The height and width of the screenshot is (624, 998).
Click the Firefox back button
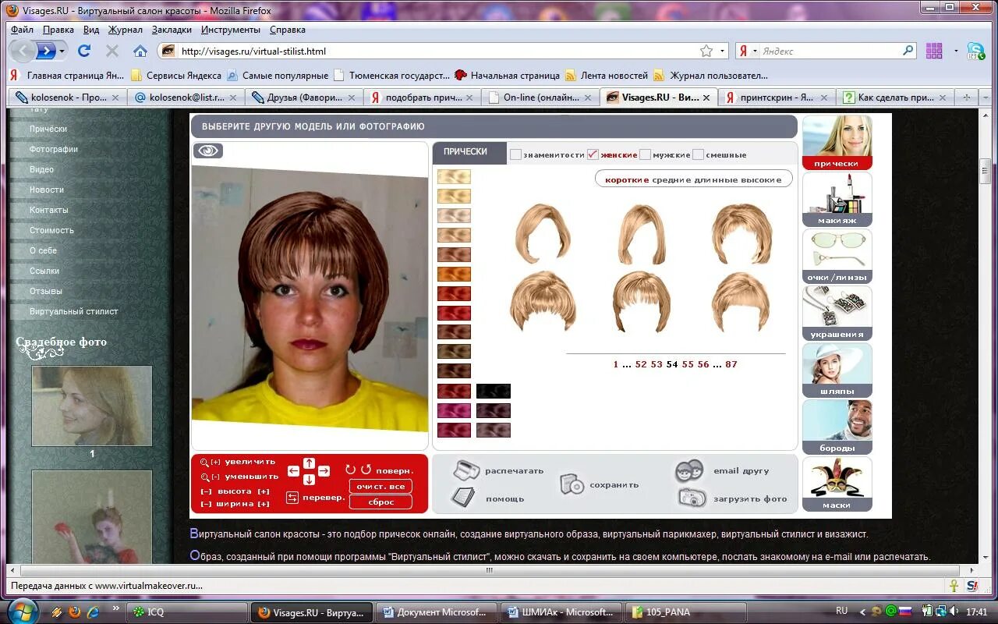pyautogui.click(x=23, y=51)
